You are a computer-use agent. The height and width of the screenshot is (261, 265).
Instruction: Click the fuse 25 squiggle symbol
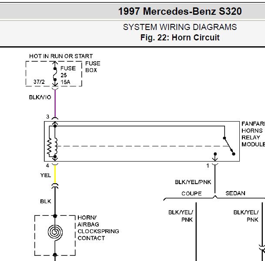pos(55,74)
